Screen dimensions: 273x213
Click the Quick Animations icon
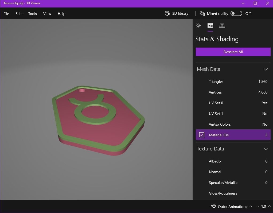[x=213, y=206]
